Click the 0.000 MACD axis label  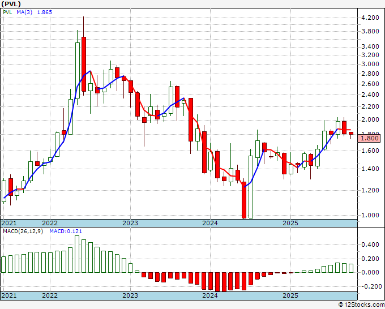[370, 272]
